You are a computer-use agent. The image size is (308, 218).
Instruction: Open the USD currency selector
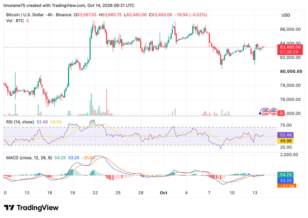pos(291,15)
